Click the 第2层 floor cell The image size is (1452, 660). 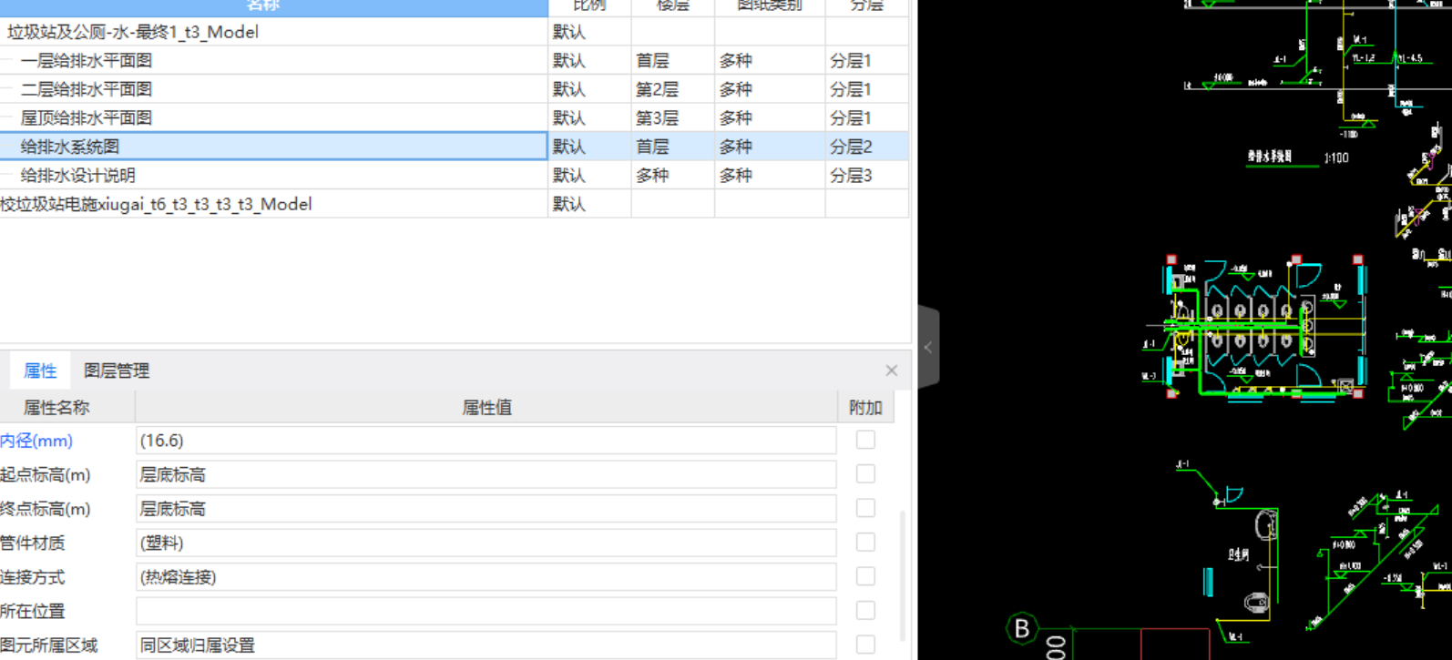click(x=673, y=89)
